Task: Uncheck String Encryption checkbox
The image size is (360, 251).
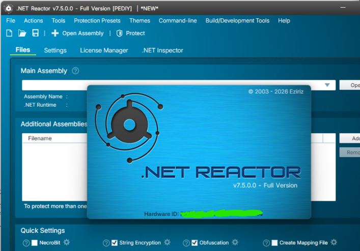Action: (115, 243)
